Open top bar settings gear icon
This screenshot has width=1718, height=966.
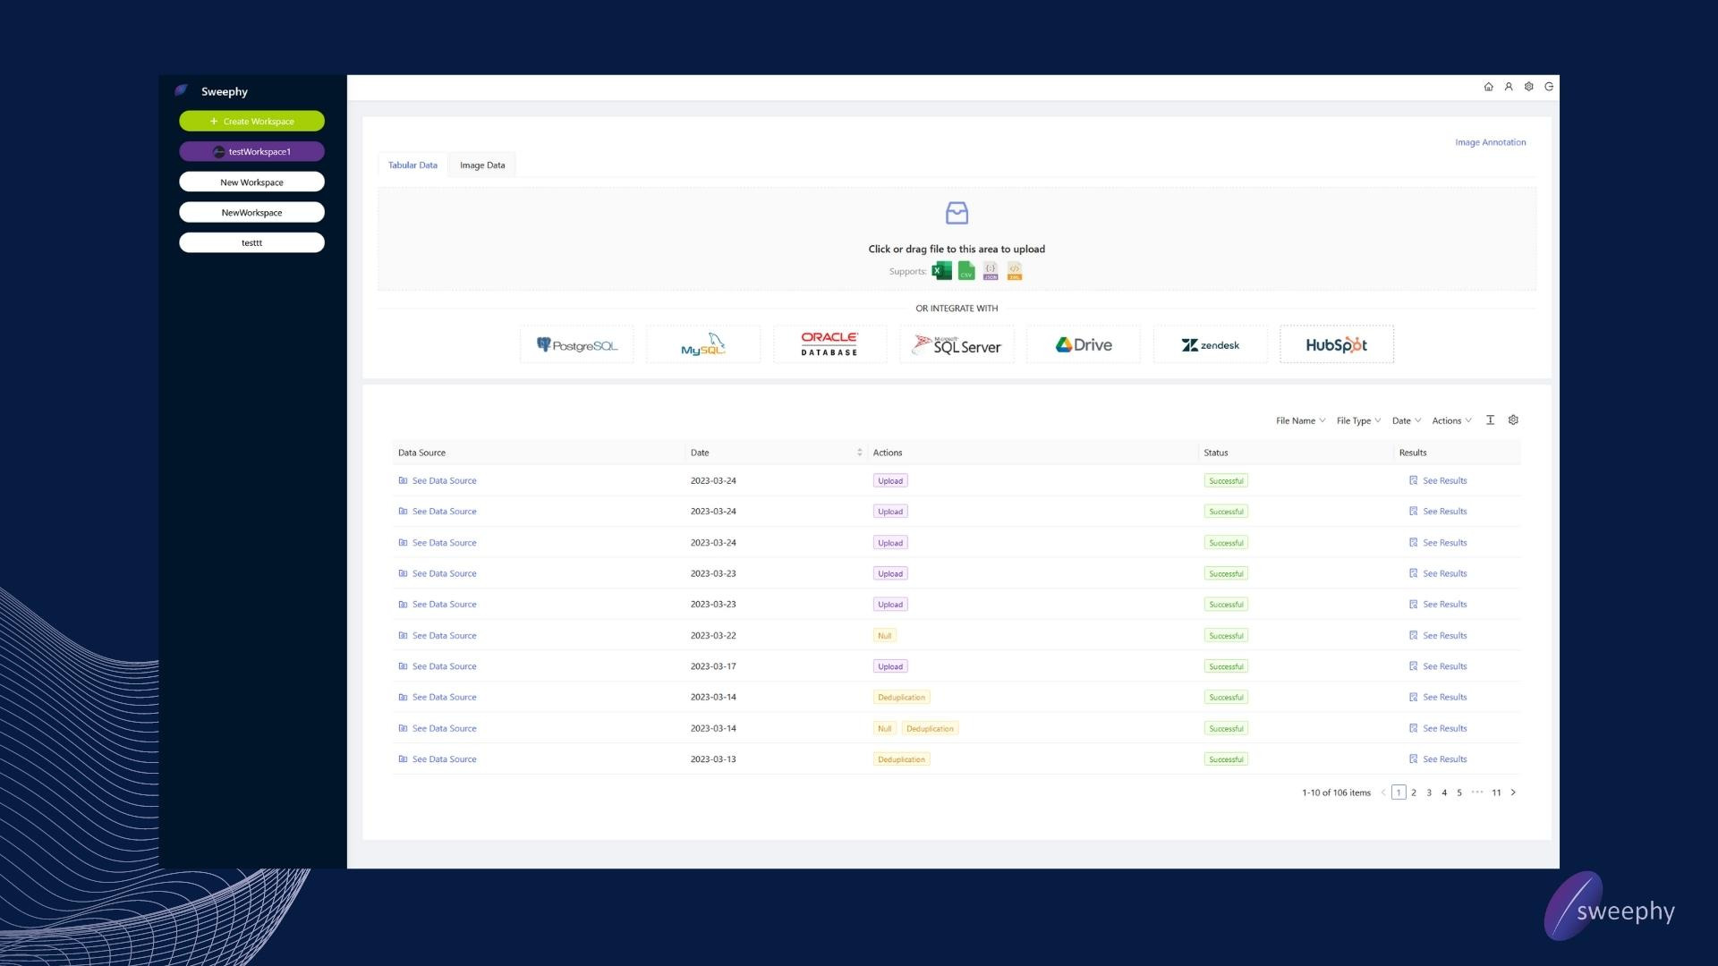(x=1528, y=87)
